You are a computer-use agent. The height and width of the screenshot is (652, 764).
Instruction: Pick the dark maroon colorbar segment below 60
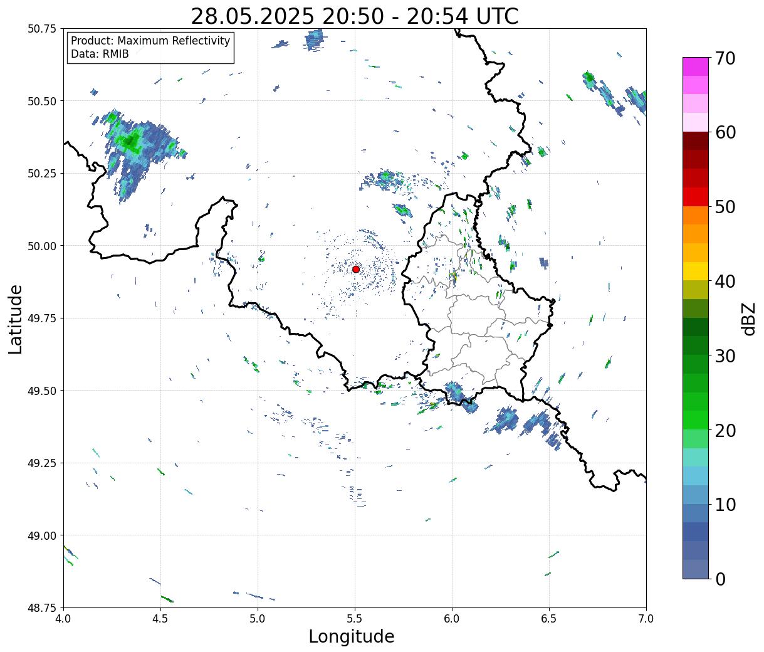point(696,141)
